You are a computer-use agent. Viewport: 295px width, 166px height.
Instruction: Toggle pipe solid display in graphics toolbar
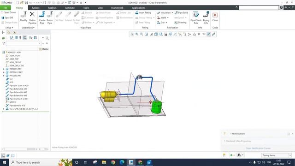tap(213, 34)
